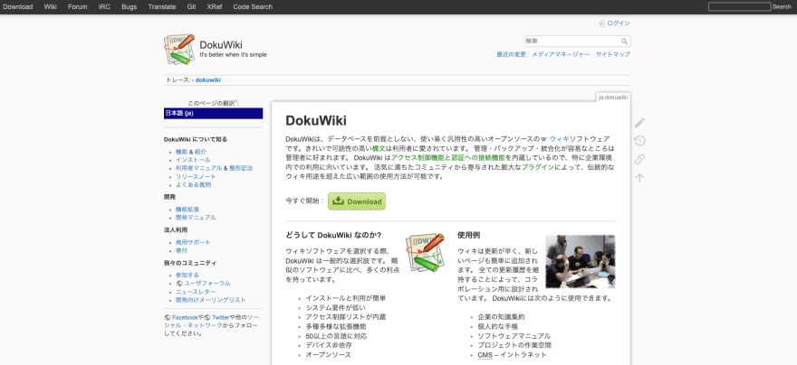Image resolution: width=797 pixels, height=365 pixels.
Task: Click the ja:dokuwiki page ID tab
Action: [x=613, y=98]
